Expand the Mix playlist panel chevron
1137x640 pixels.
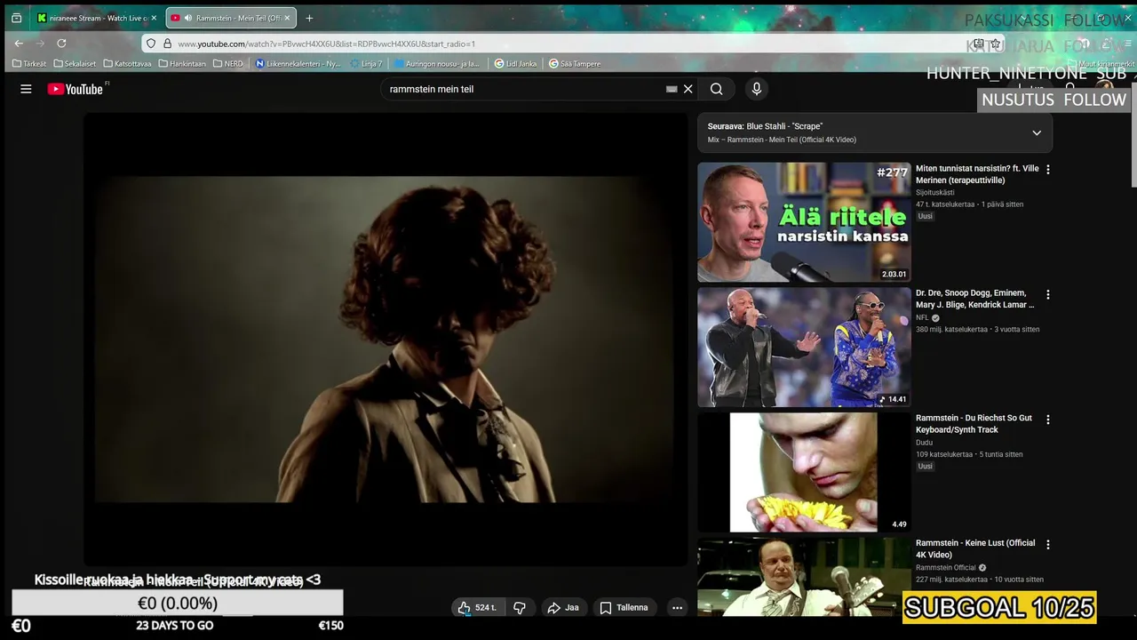tap(1037, 133)
